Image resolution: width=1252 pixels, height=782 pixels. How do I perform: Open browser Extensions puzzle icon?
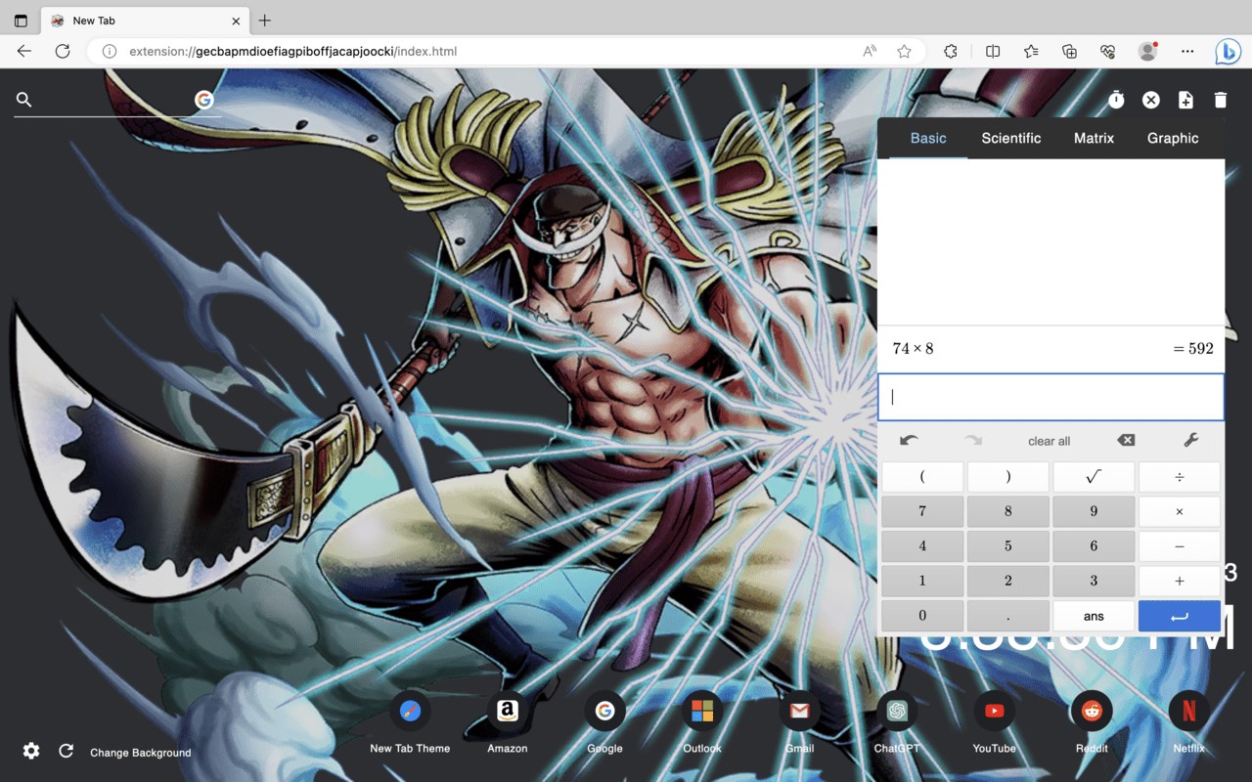951,51
